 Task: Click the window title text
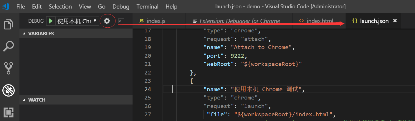coord(280,6)
